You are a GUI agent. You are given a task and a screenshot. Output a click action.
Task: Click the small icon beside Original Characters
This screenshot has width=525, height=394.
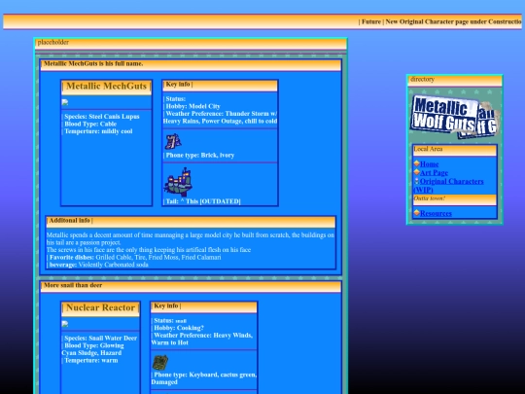pos(416,181)
